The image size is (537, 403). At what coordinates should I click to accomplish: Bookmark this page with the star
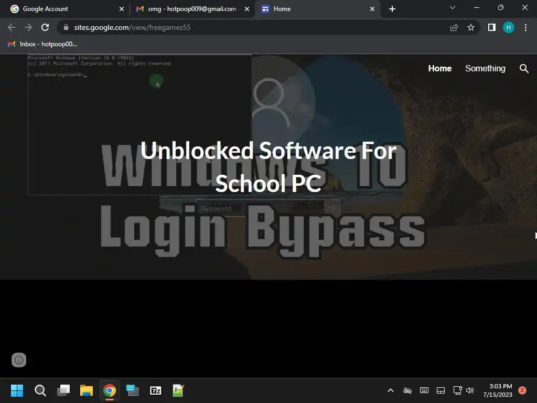pos(471,27)
